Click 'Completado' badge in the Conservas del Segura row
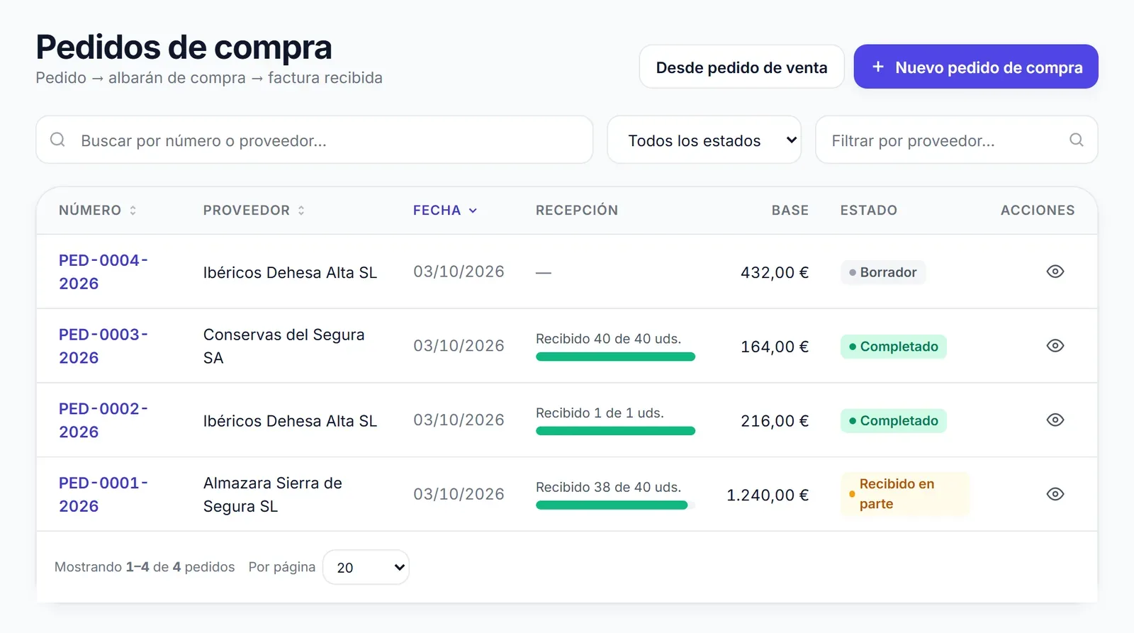 893,347
